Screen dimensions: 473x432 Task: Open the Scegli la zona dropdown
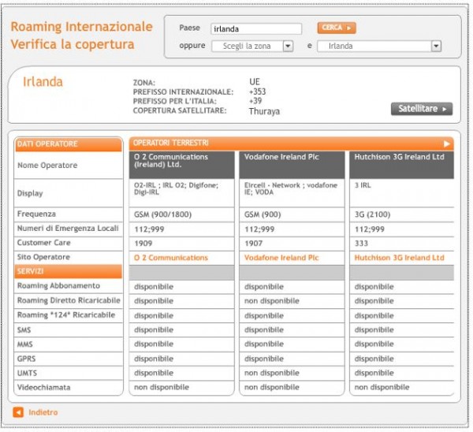[x=252, y=47]
